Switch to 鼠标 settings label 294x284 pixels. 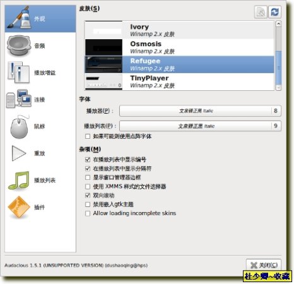tap(40, 126)
